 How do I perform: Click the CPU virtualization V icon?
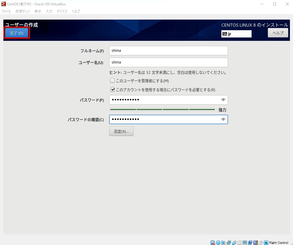point(256,242)
